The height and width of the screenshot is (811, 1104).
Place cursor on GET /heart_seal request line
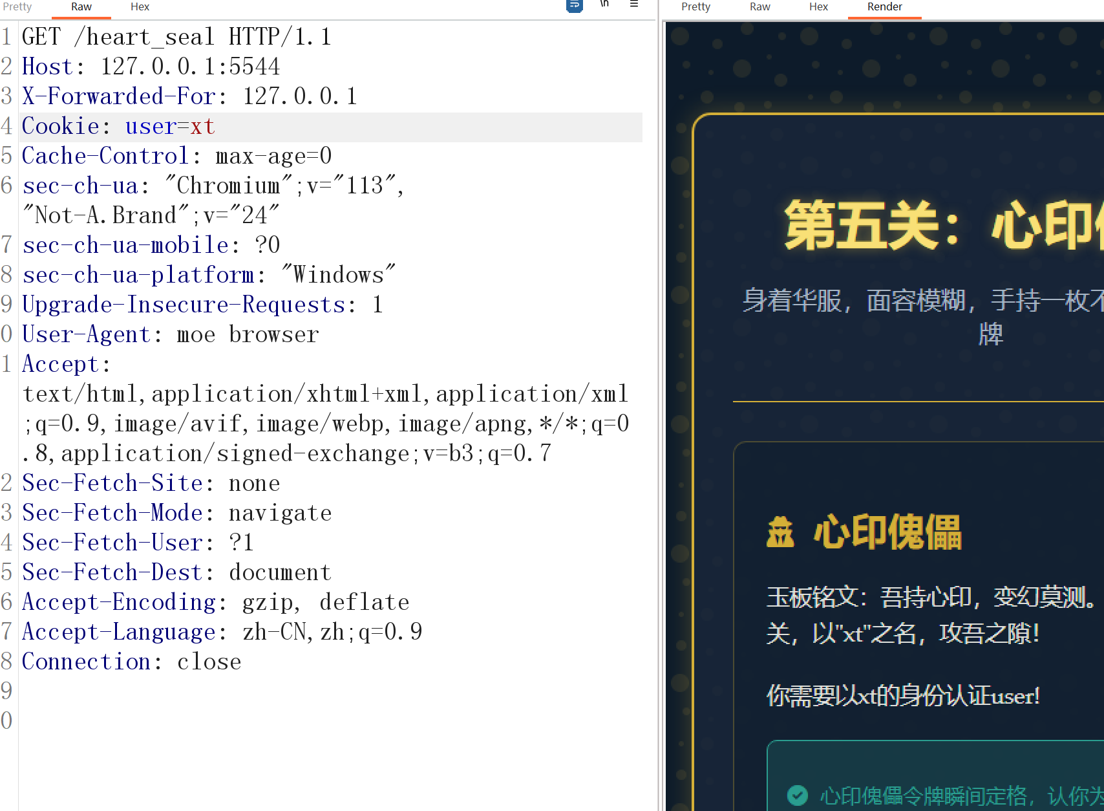(x=176, y=38)
